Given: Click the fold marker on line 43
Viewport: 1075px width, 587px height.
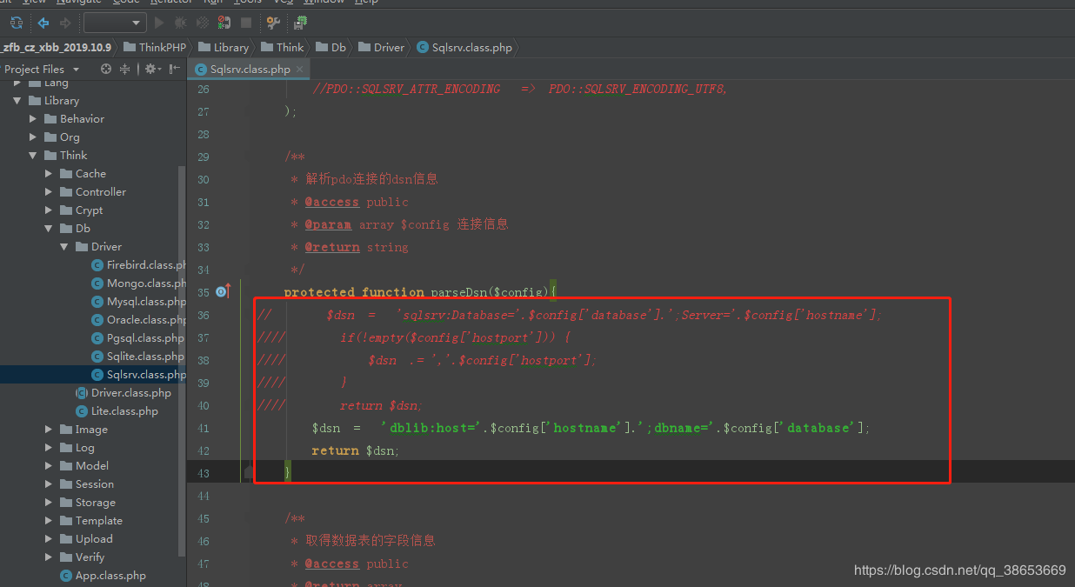Looking at the screenshot, I should [249, 472].
